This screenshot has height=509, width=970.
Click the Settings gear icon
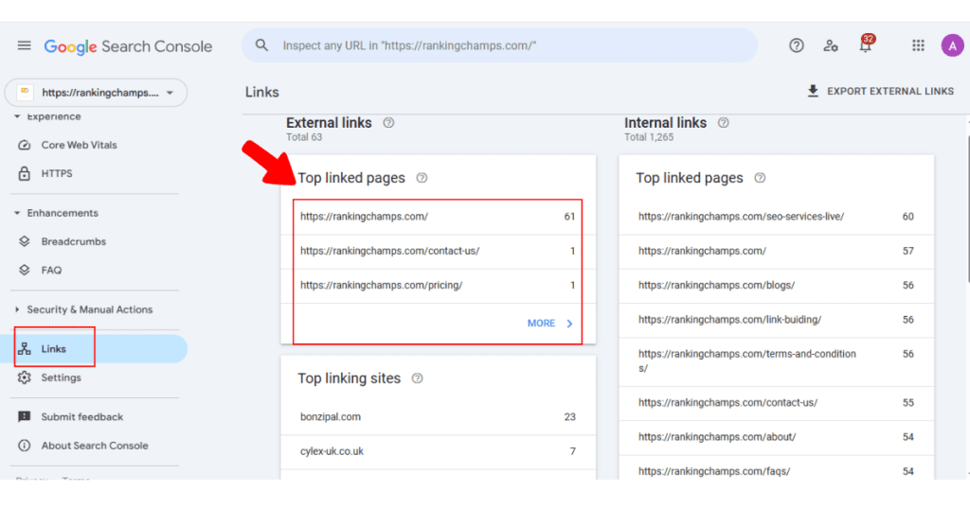(24, 377)
